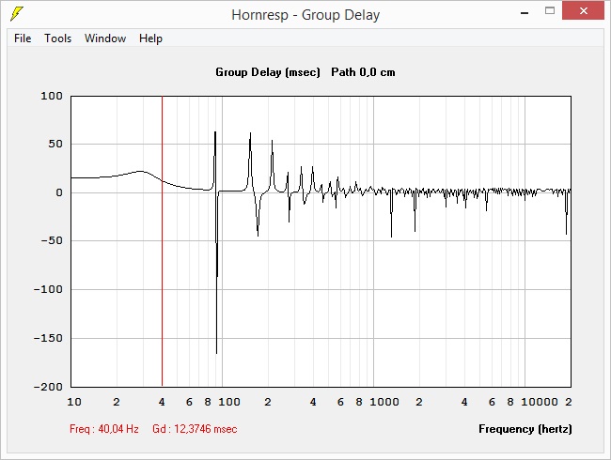Minimize the Group Delay window
The width and height of the screenshot is (611, 460).
525,13
